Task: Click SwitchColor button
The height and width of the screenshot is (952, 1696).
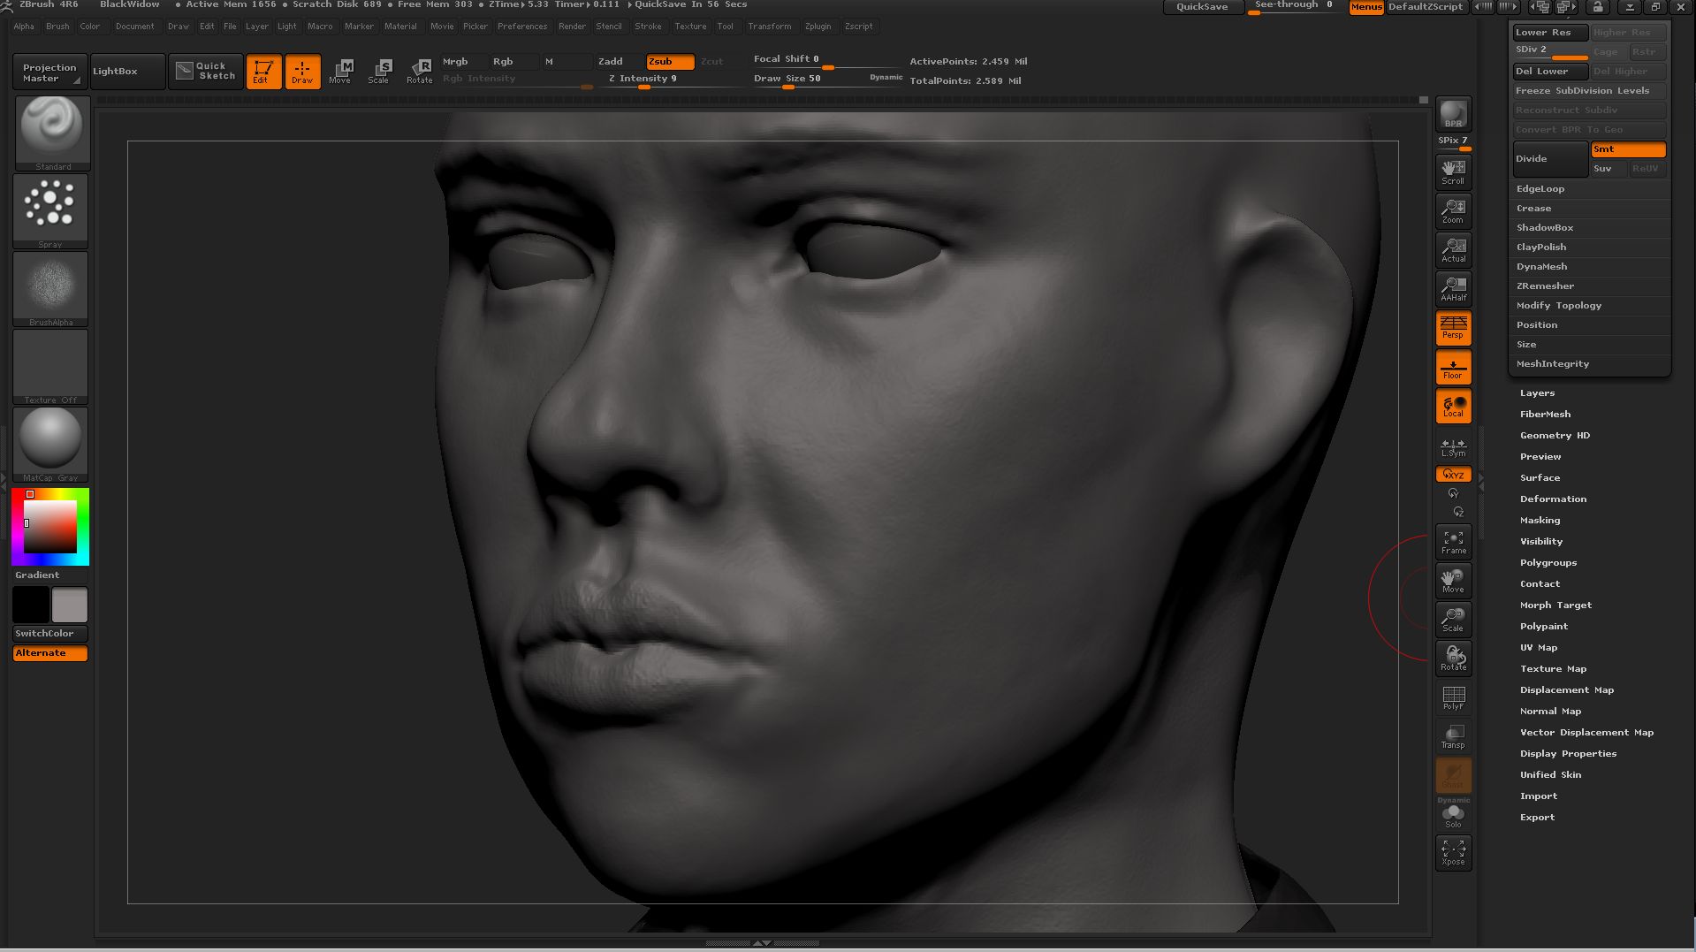Action: 50,634
